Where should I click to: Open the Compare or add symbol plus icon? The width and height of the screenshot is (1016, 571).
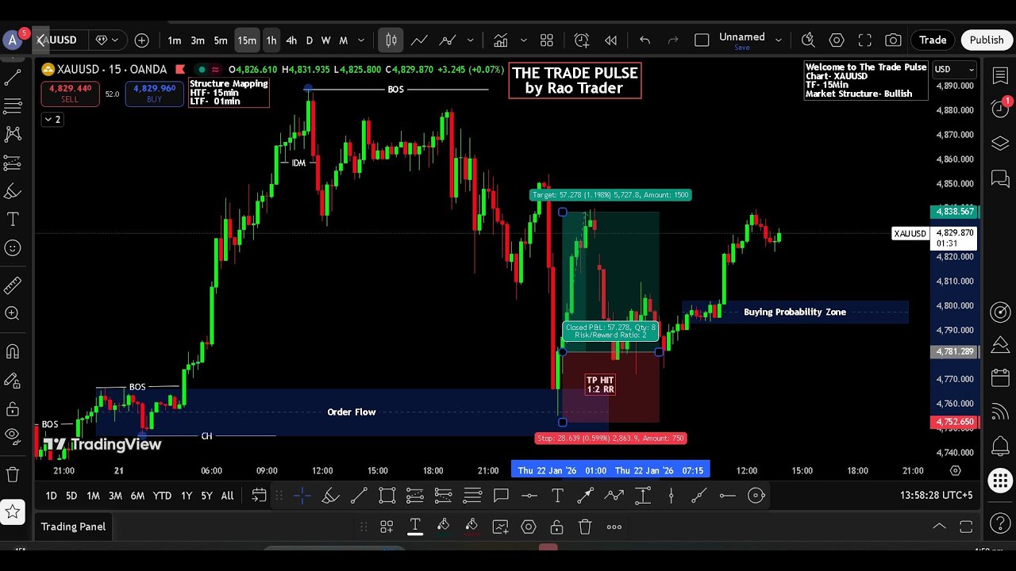point(141,40)
